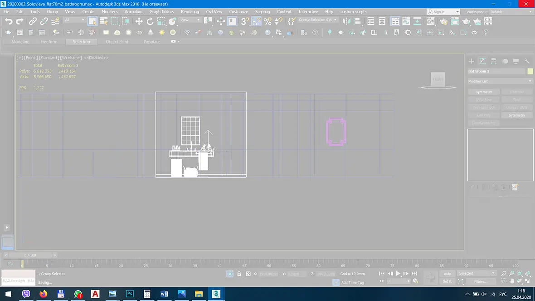
Task: Click the Undo arrow icon
Action: [x=9, y=21]
